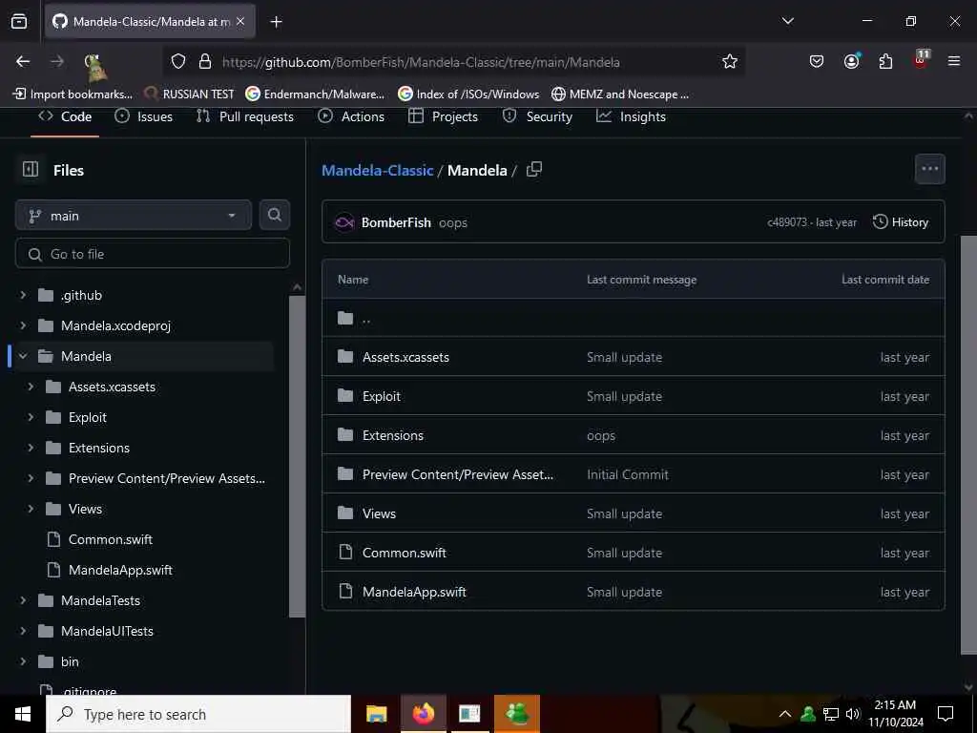Open the notification center icon
Image resolution: width=977 pixels, height=733 pixels.
pyautogui.click(x=946, y=714)
